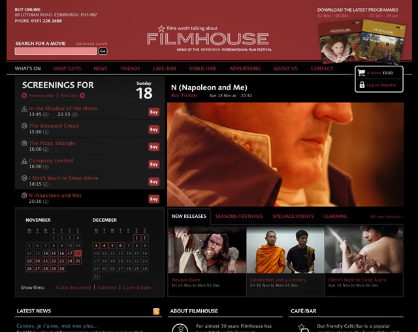Viewport: 418px width, 332px height.
Task: Open The Pizza Triangle film title
Action: coord(52,143)
